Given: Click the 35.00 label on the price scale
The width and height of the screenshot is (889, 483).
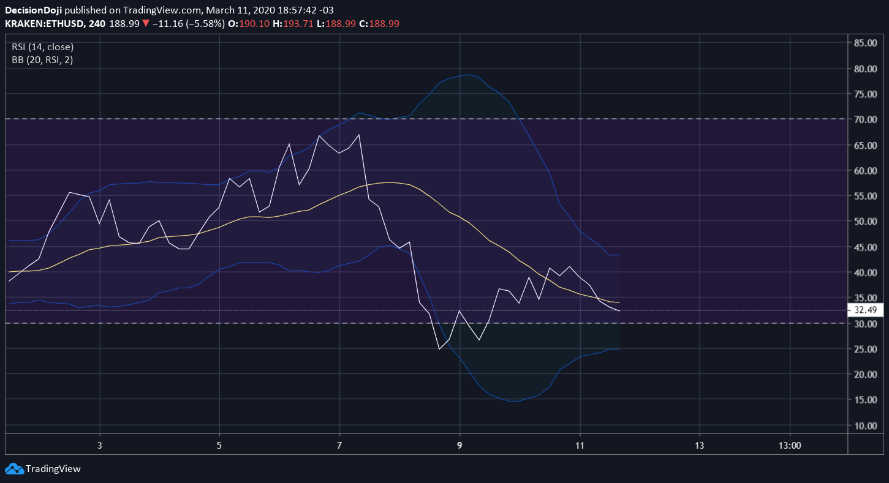Looking at the screenshot, I should pyautogui.click(x=864, y=298).
